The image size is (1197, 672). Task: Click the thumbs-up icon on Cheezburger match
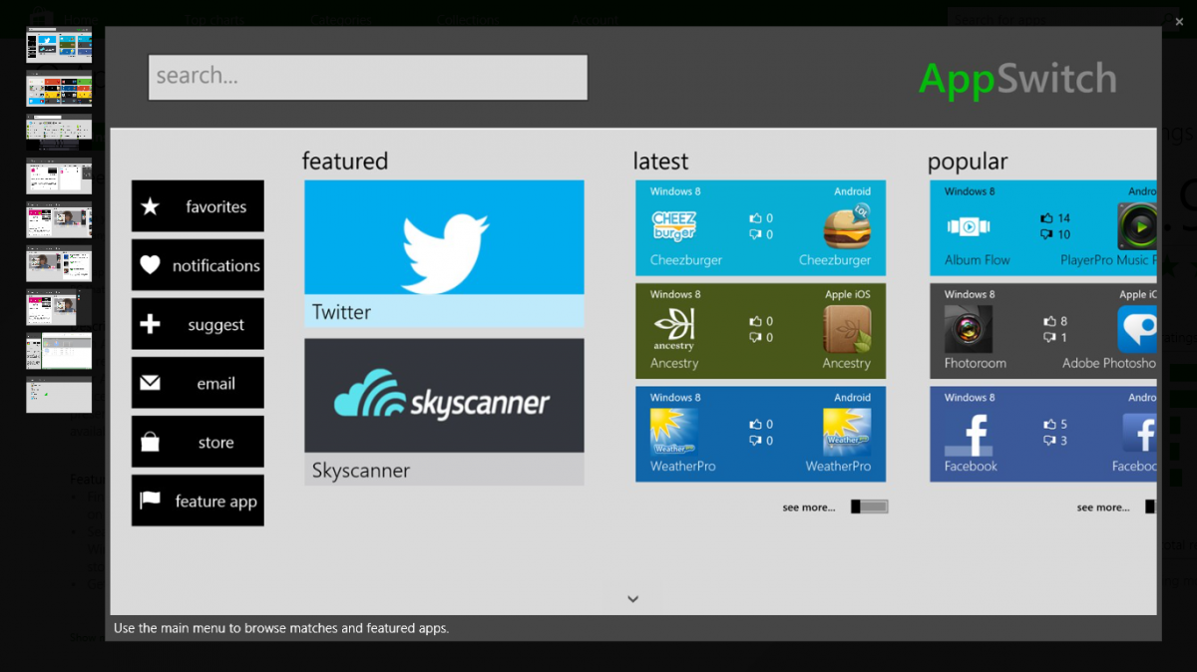tap(755, 218)
